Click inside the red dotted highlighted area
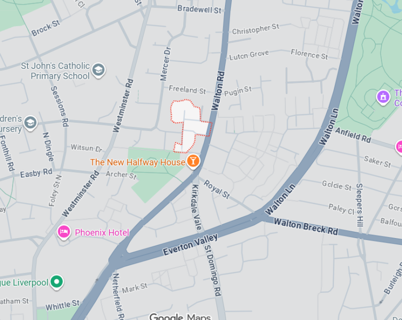The height and width of the screenshot is (320, 402). pyautogui.click(x=188, y=125)
